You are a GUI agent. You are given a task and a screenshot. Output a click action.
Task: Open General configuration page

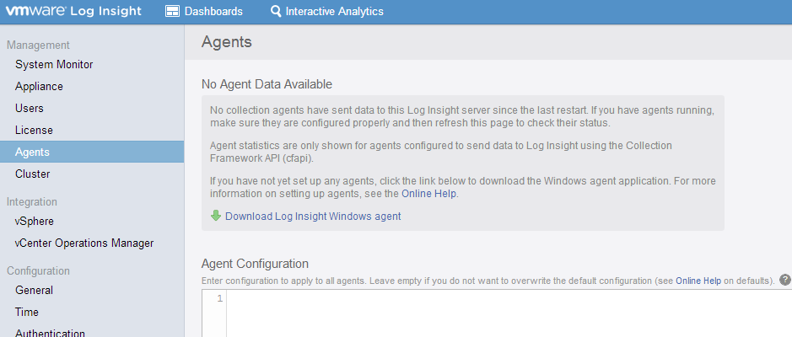34,291
